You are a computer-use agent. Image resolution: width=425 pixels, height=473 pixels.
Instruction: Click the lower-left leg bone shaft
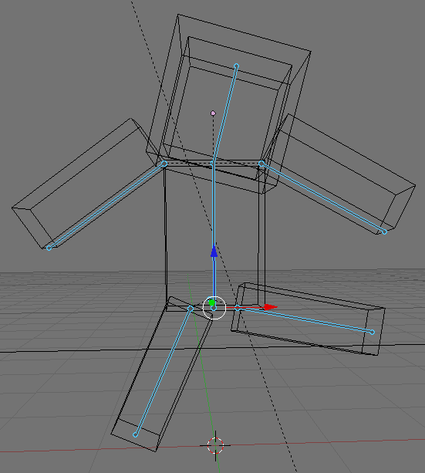163,371
